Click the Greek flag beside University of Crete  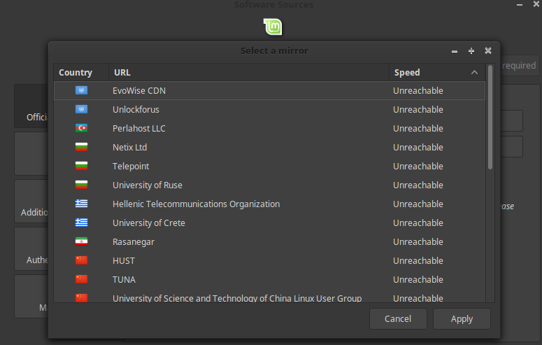82,223
